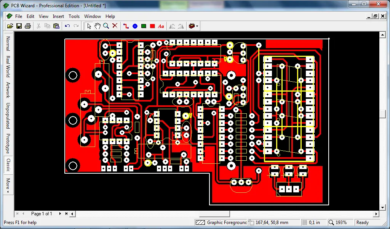Print the layout using the printer icon
The height and width of the screenshot is (229, 390).
[28, 26]
